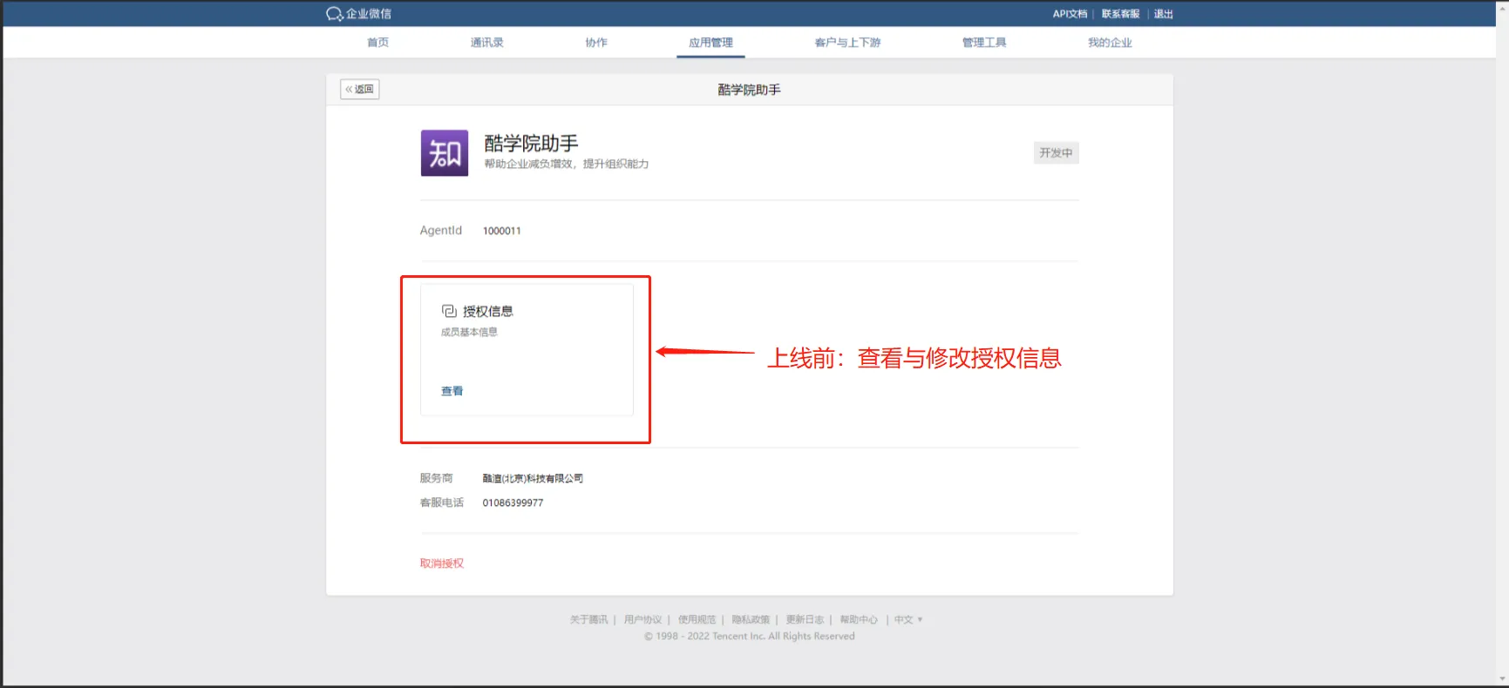
Task: Open the 酷学院助手 app icon
Action: (445, 153)
